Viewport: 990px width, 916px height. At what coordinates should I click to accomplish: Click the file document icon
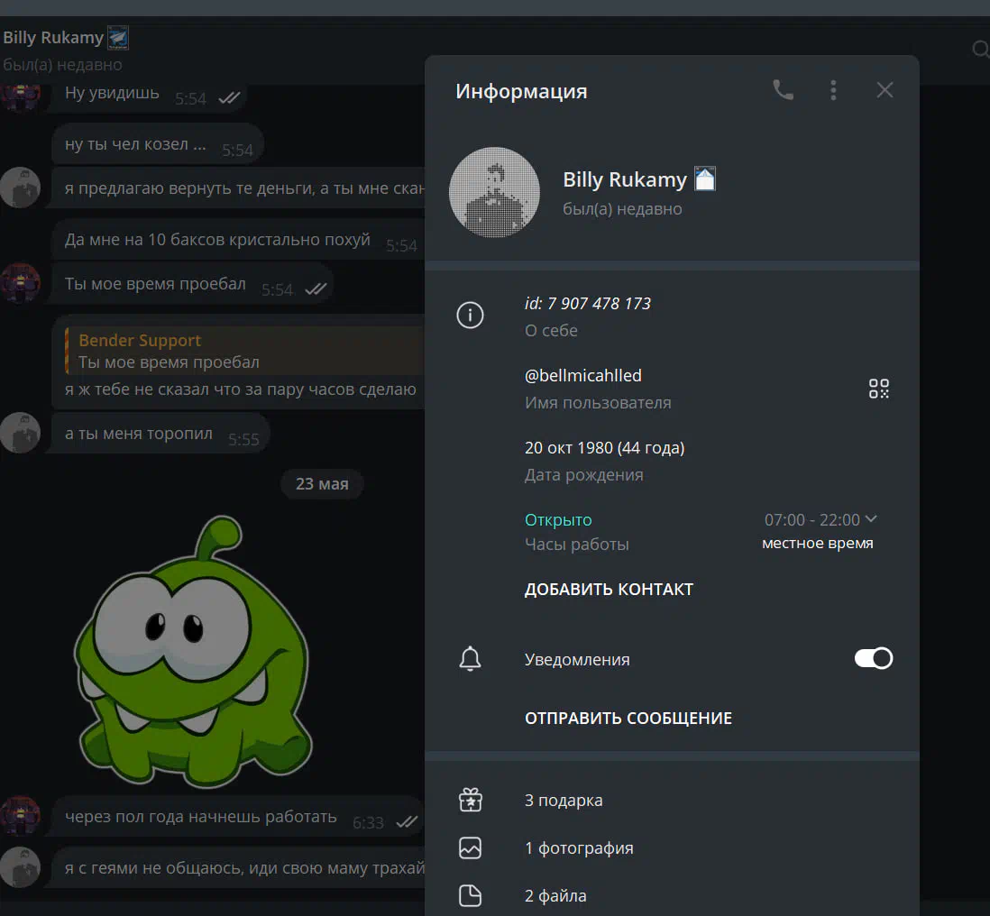point(470,896)
